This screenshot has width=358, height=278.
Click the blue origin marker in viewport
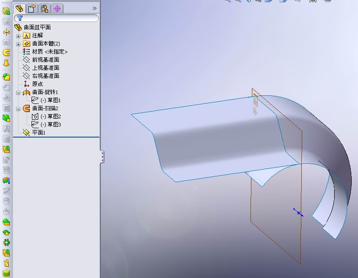click(x=299, y=213)
